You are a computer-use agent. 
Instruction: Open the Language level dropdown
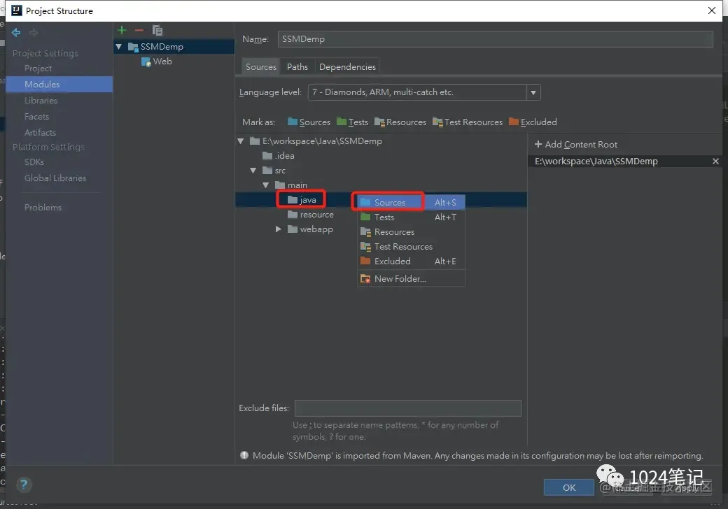(x=533, y=92)
